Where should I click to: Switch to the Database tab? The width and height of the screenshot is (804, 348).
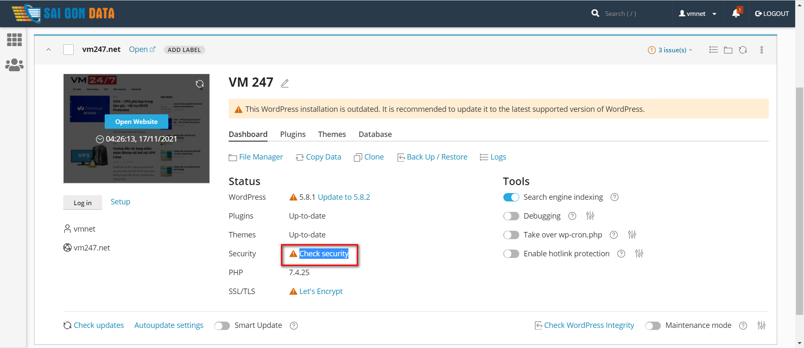pyautogui.click(x=375, y=134)
